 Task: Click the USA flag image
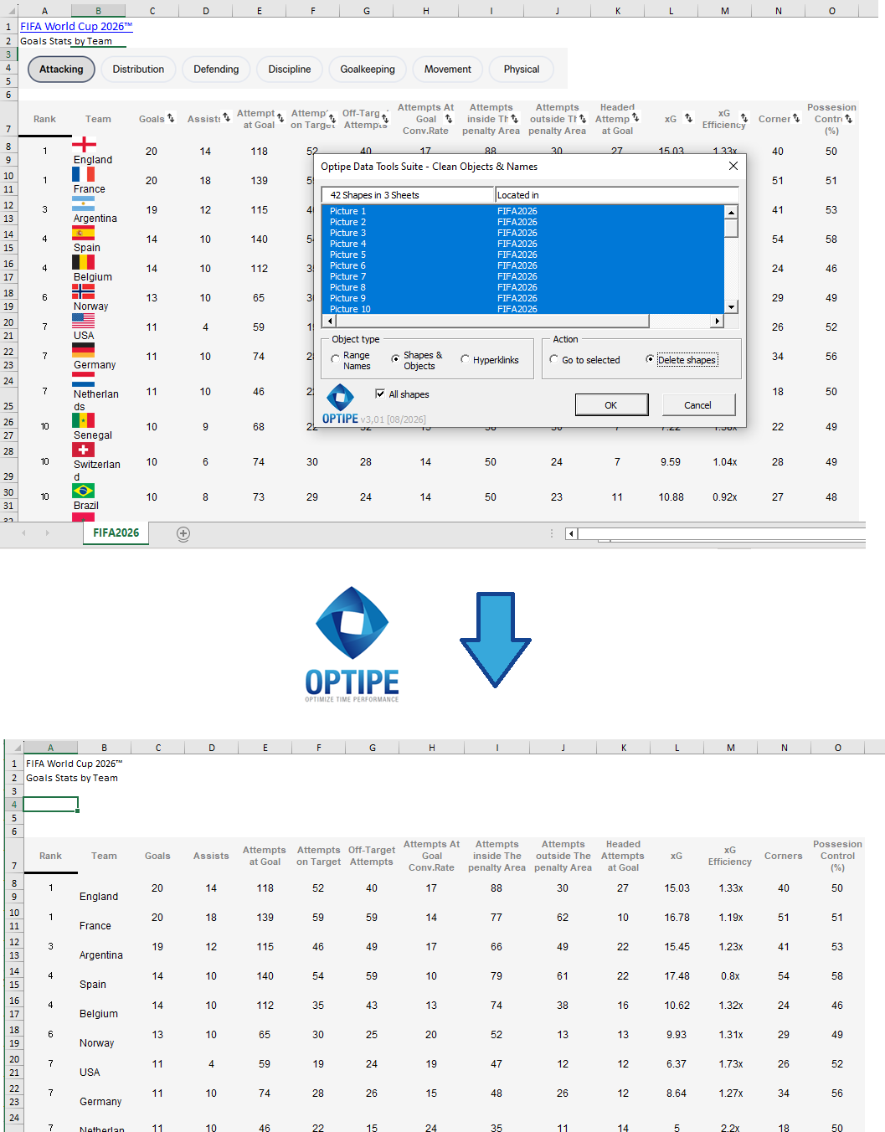pos(83,321)
